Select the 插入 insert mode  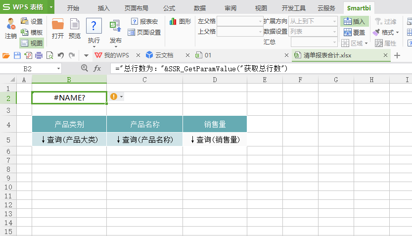point(355,21)
